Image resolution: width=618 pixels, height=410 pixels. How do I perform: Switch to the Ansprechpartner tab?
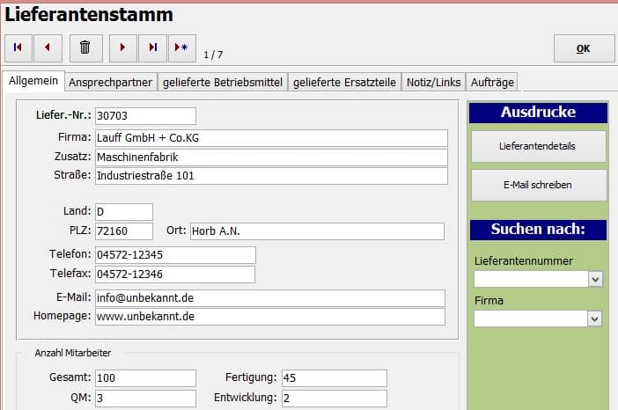pyautogui.click(x=111, y=83)
